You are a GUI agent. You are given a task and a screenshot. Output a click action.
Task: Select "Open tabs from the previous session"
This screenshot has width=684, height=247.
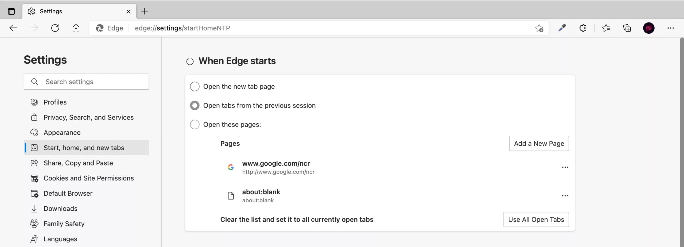pos(195,106)
